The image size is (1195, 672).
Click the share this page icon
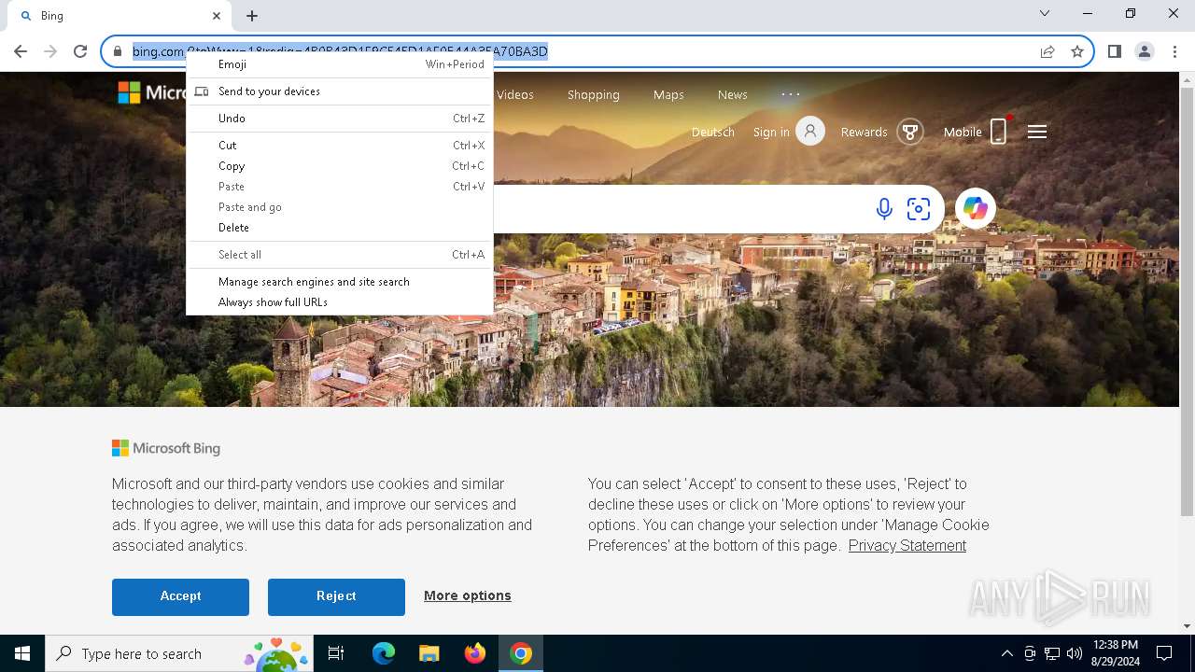(x=1047, y=51)
